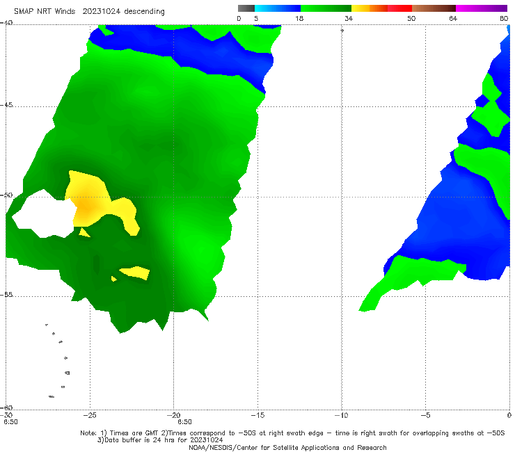Screen dimensions: 515x452
Task: Click the magenta-purple segment of the color bar
Action: [482, 8]
